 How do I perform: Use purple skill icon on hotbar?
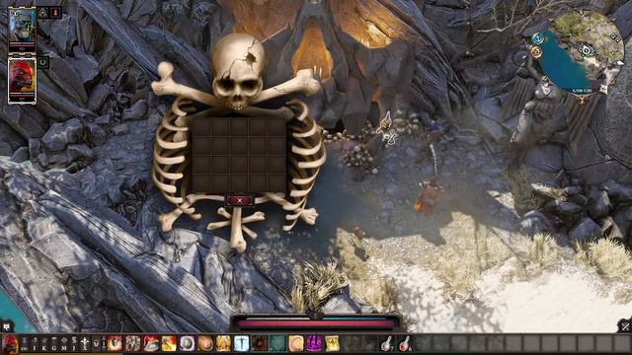click(314, 344)
